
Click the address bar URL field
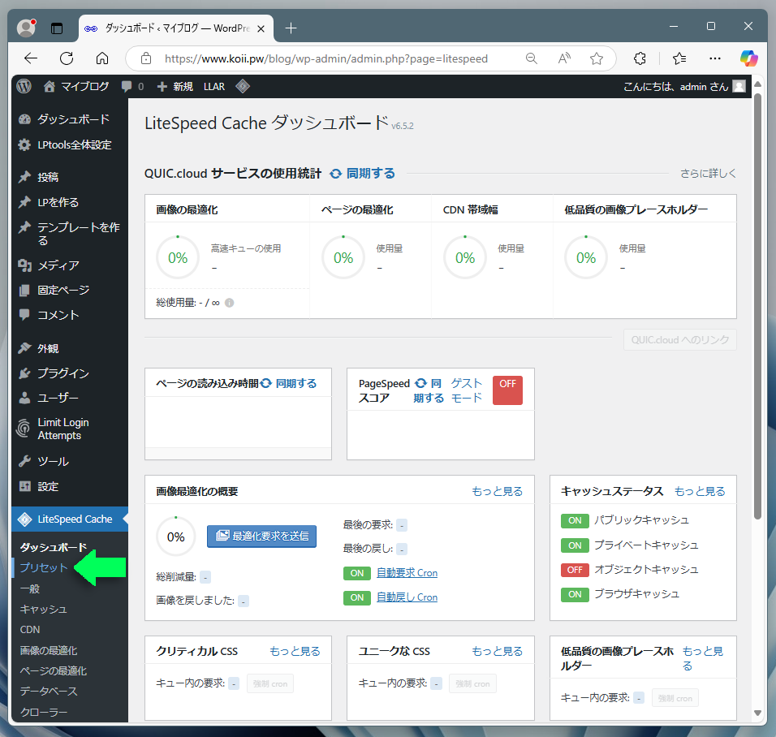point(326,59)
